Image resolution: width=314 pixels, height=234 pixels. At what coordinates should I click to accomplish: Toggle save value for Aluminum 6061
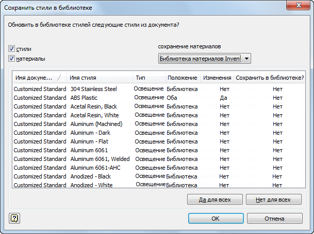(277, 150)
